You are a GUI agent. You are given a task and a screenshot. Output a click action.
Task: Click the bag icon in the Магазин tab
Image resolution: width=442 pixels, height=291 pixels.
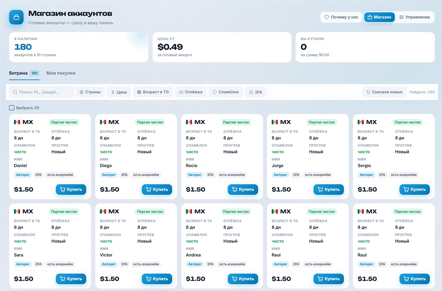370,17
